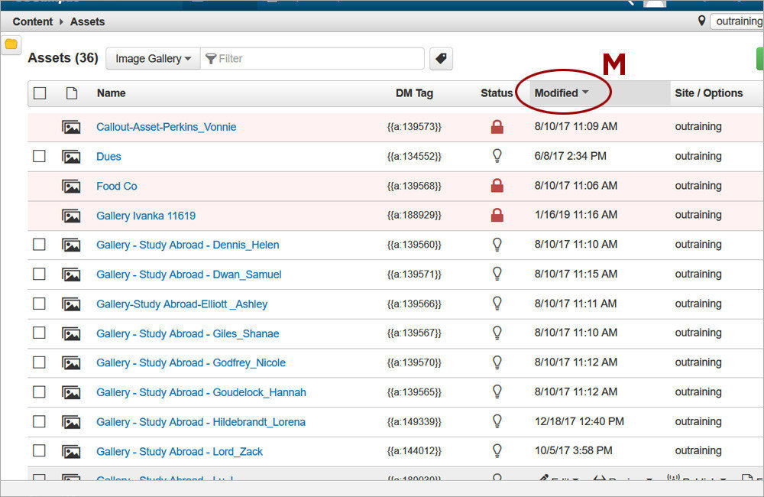Click the image icon next to Dues
This screenshot has width=764, height=497.
[71, 157]
